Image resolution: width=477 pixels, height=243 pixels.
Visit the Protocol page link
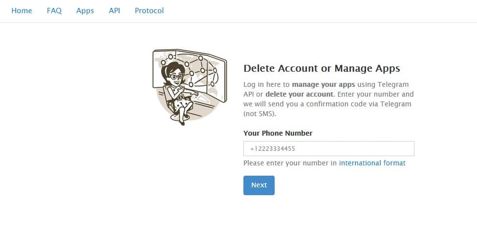(149, 10)
